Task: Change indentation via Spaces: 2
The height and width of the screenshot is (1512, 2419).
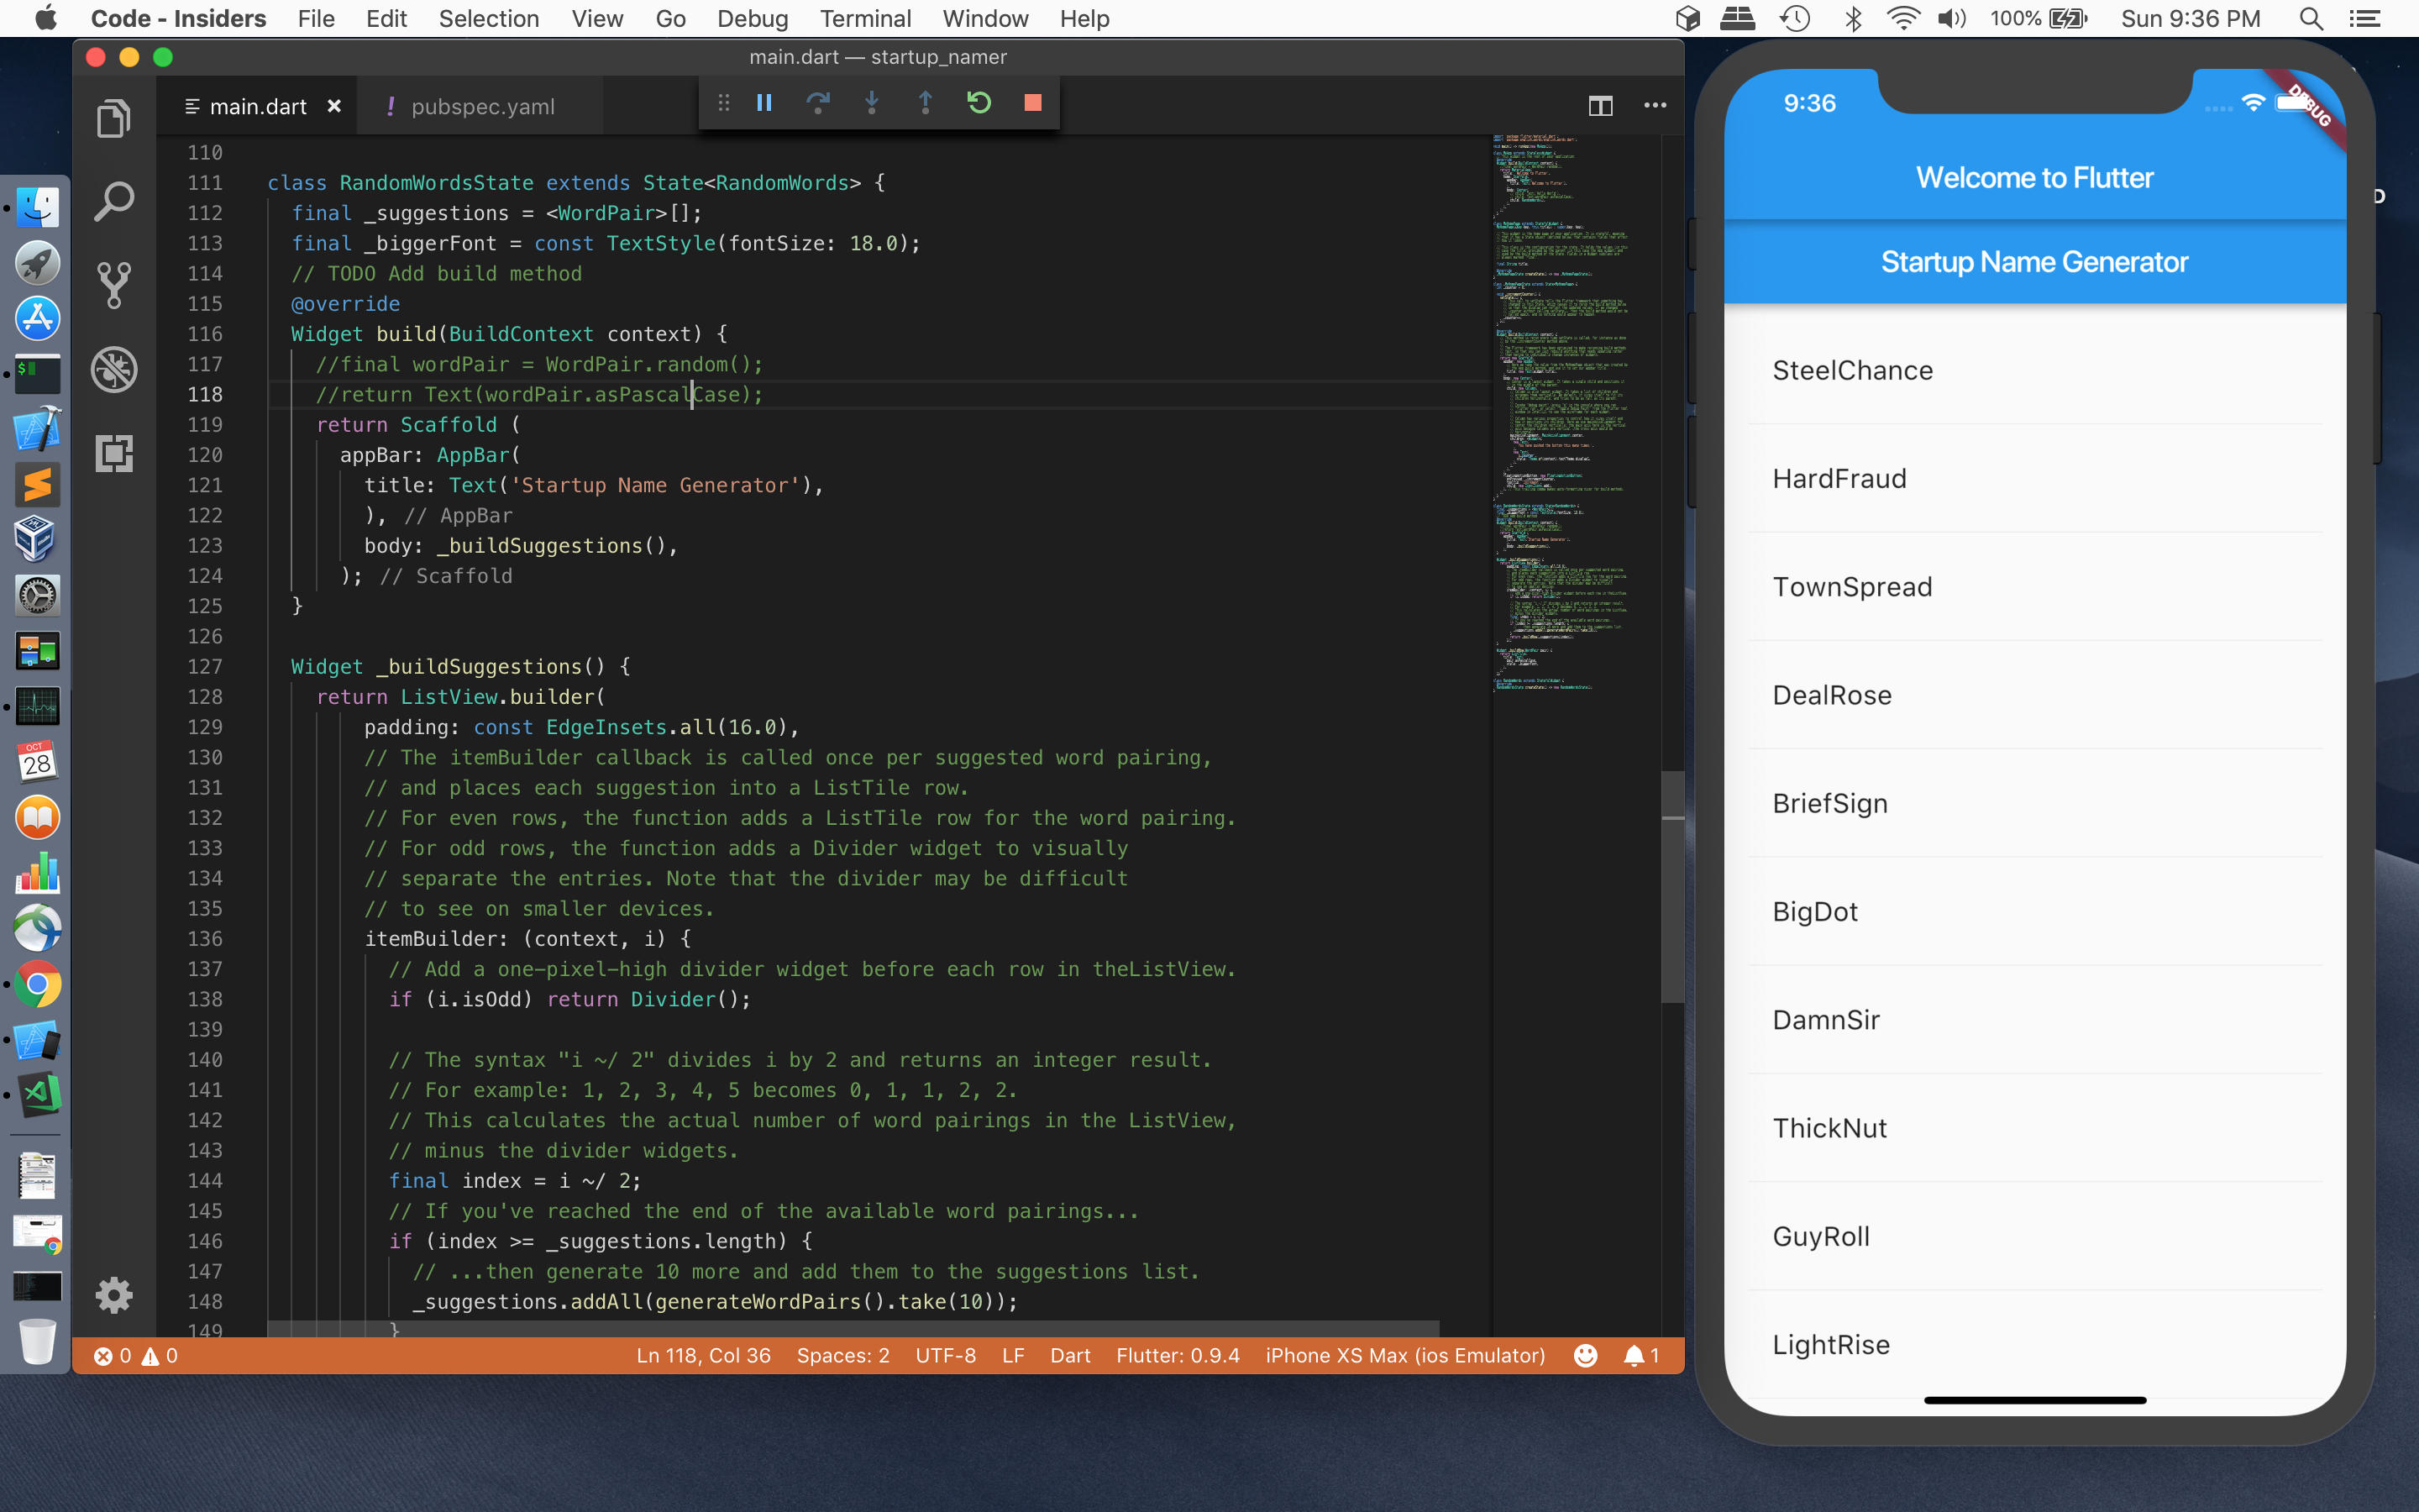Action: [842, 1355]
